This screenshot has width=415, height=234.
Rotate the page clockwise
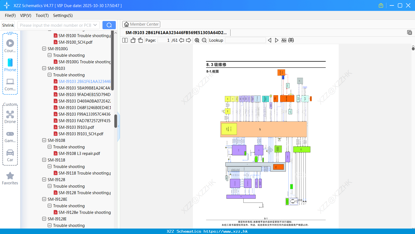(140, 40)
